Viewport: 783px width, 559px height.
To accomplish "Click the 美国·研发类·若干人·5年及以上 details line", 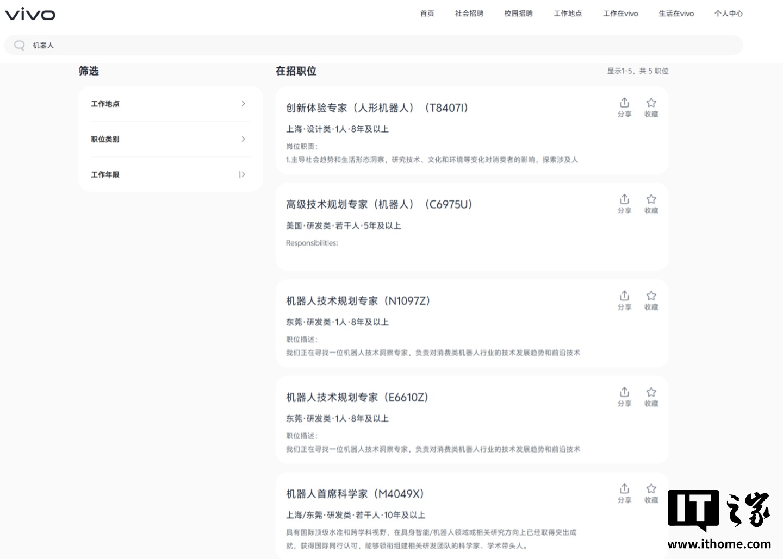I will [x=344, y=225].
